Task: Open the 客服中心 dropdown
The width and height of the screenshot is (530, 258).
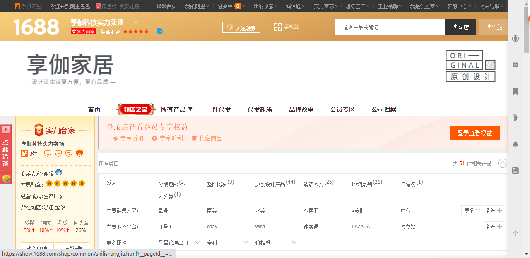Action: pyautogui.click(x=459, y=6)
